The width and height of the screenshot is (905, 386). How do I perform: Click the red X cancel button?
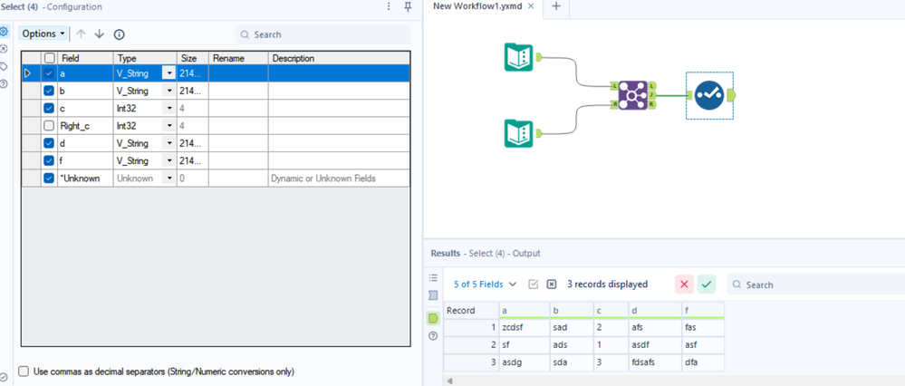coord(684,285)
